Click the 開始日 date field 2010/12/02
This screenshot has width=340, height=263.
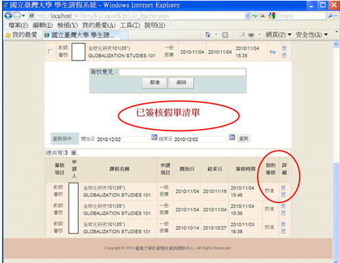coord(122,139)
